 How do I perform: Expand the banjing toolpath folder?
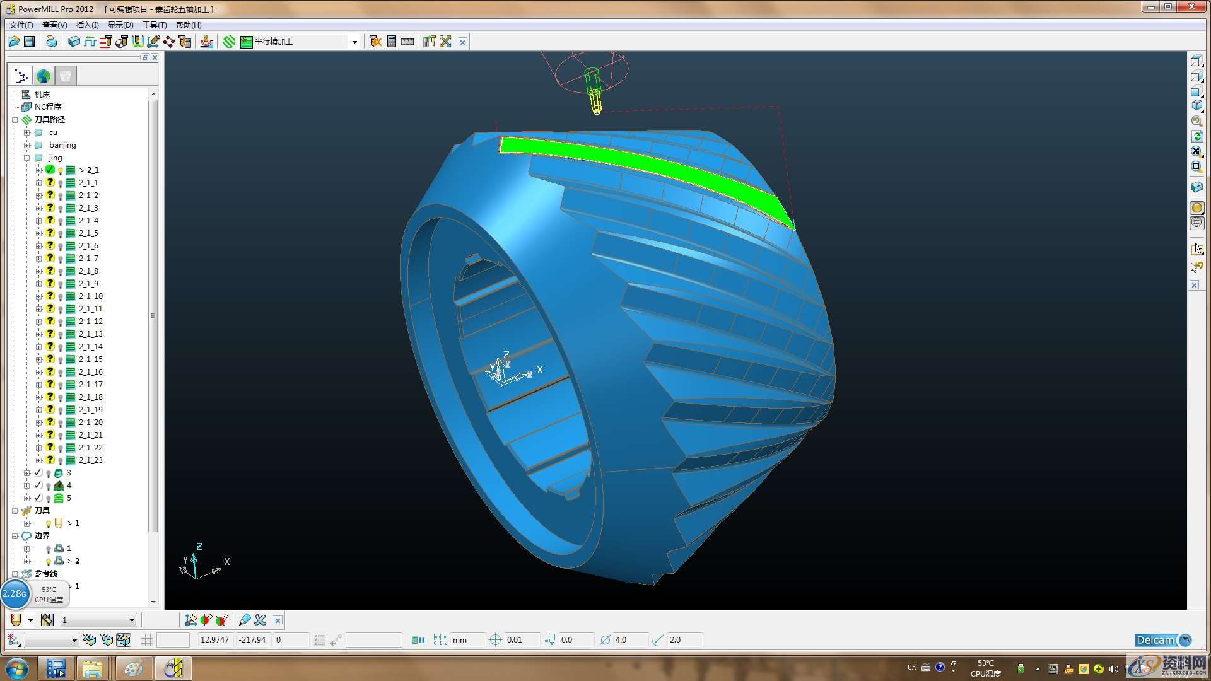pos(27,145)
